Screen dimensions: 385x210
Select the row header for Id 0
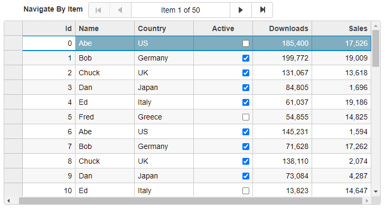[13, 43]
